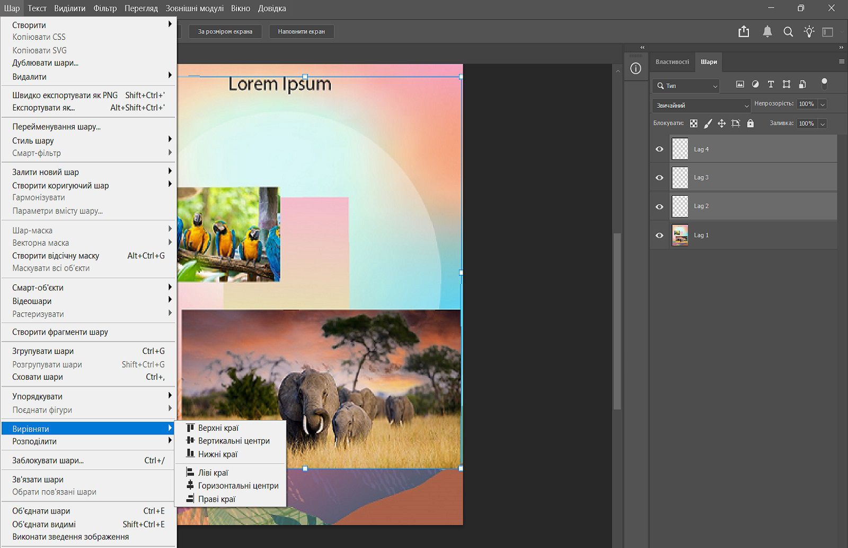Image resolution: width=848 pixels, height=548 pixels.
Task: Click the lightbulb Discover icon
Action: [809, 32]
